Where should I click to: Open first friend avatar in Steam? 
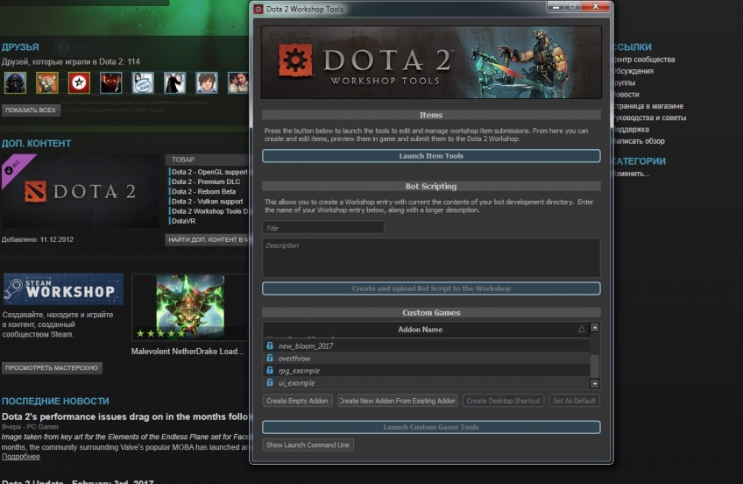15,83
